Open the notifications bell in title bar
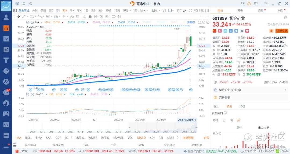 (24, 4)
